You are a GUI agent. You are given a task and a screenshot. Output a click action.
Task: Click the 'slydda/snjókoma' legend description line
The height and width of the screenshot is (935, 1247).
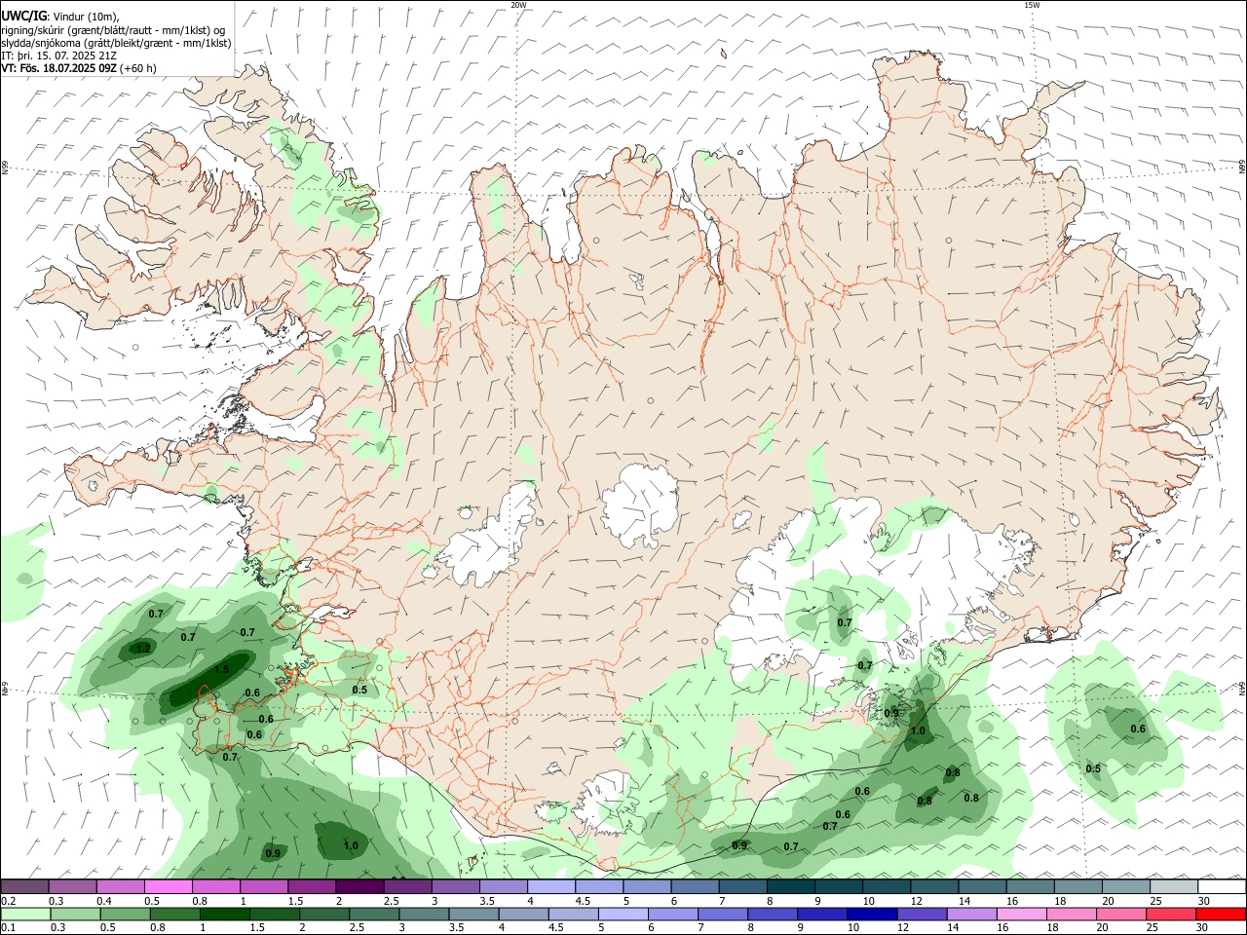point(116,43)
